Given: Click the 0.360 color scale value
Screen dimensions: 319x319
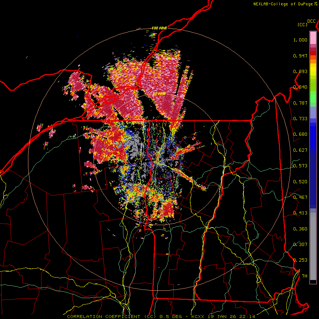Looking at the screenshot, I should [x=300, y=229].
